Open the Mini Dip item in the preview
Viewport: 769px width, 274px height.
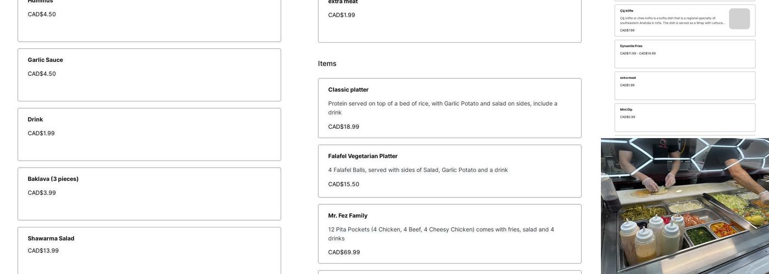pyautogui.click(x=684, y=117)
